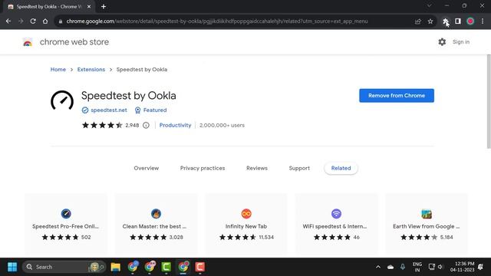Switch to the Reviews tab
The height and width of the screenshot is (276, 491).
257,168
